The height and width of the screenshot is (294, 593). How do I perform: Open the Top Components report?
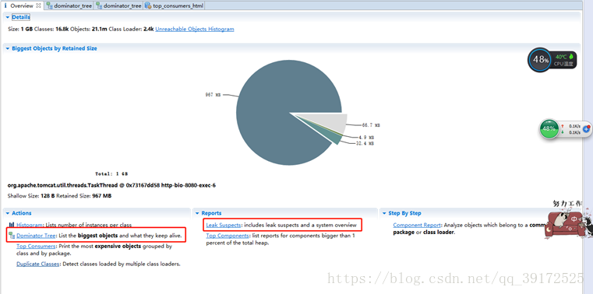[x=228, y=236]
